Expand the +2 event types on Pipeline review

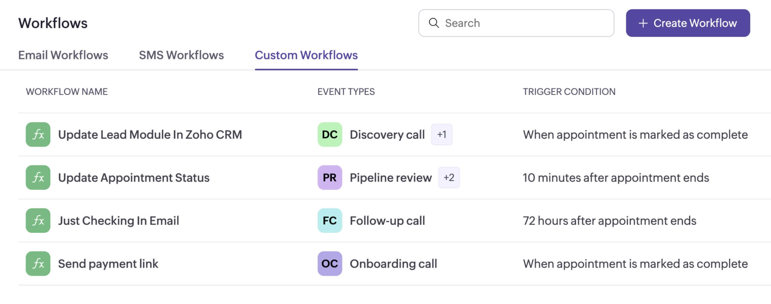click(x=449, y=178)
